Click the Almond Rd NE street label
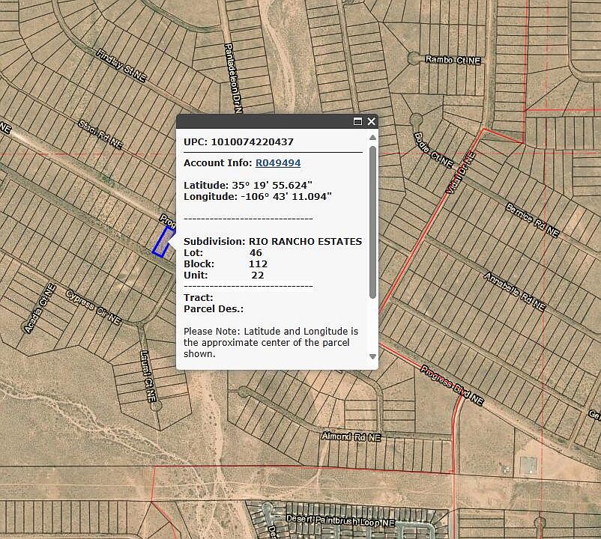The height and width of the screenshot is (539, 601). (351, 436)
